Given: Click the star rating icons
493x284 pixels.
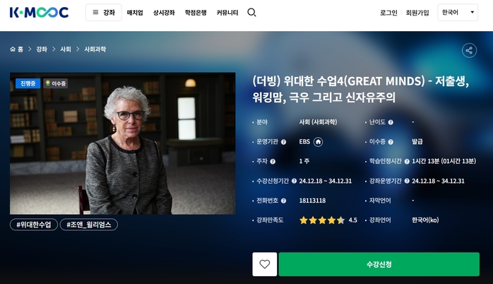Looking at the screenshot, I should 322,220.
